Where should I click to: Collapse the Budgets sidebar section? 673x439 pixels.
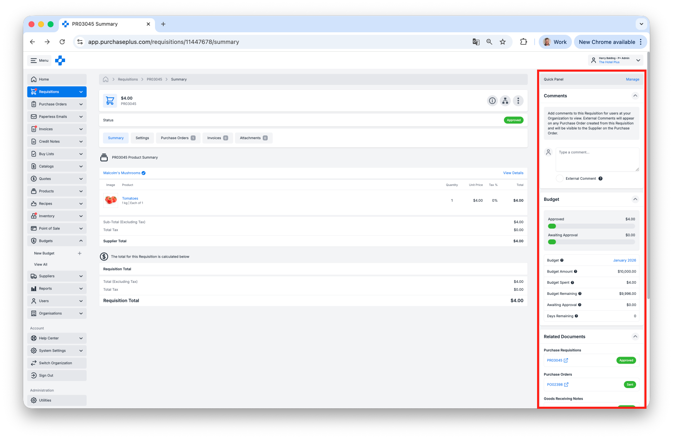[57, 241]
